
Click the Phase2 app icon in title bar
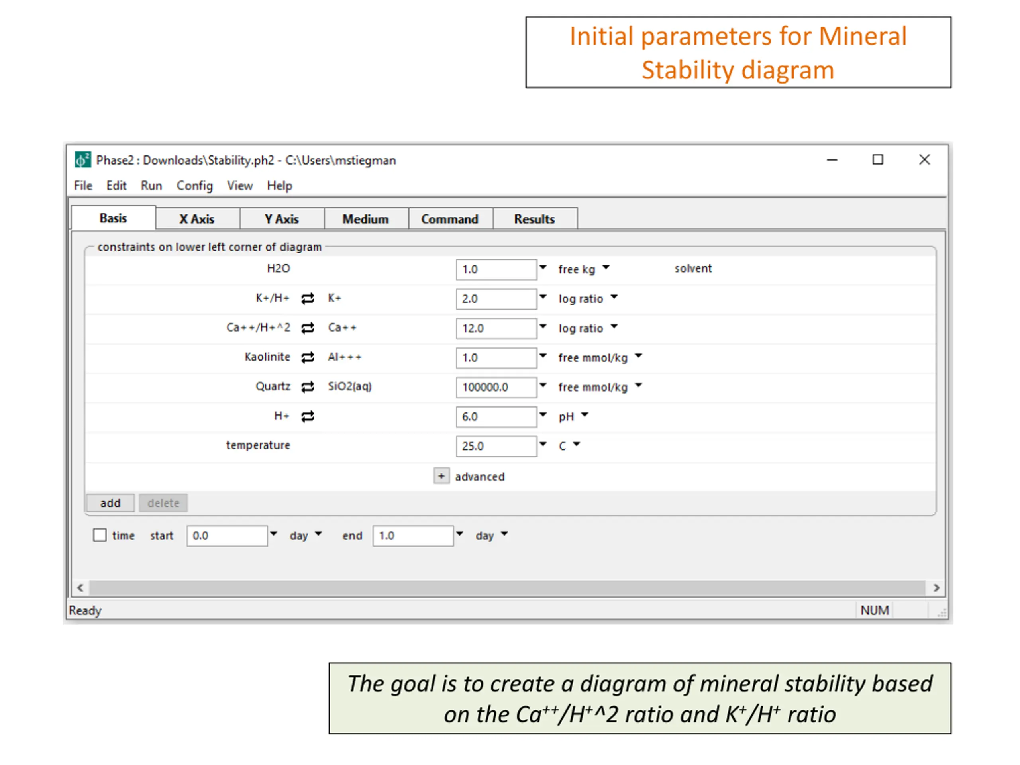click(82, 160)
